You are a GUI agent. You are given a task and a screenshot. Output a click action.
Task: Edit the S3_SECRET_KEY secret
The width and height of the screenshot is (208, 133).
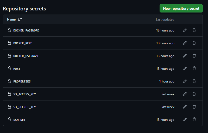pos(185,107)
